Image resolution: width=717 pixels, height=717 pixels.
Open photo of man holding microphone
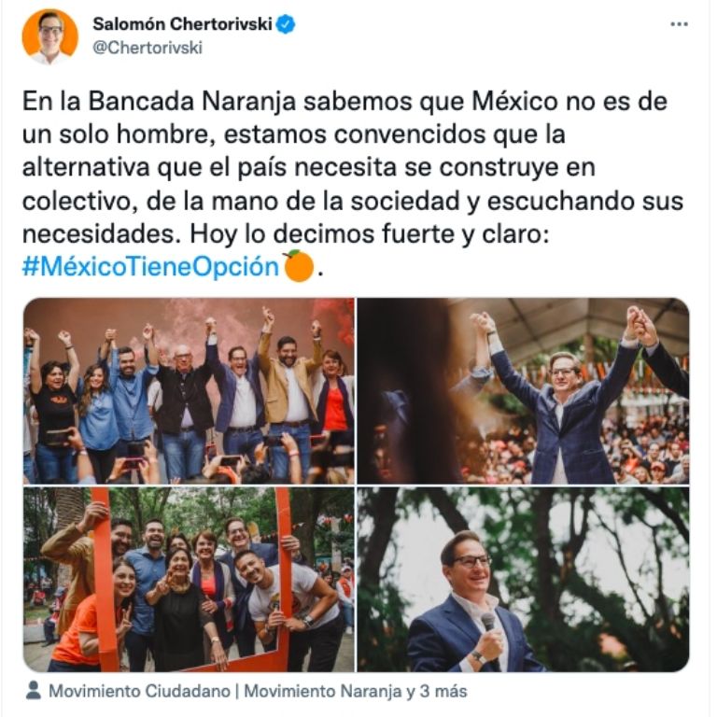click(523, 579)
